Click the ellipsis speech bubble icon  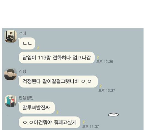(113, 115)
